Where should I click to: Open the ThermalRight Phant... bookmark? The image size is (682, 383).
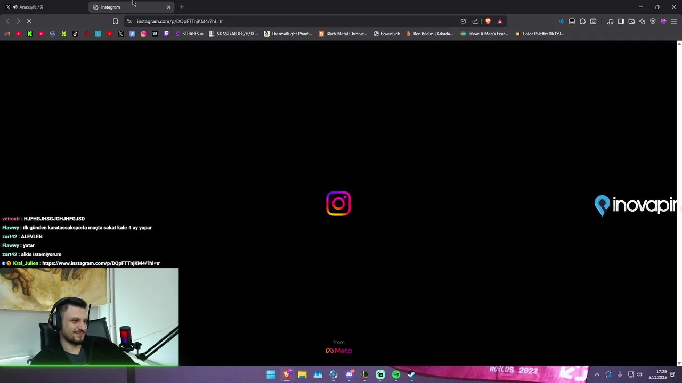[x=288, y=34]
